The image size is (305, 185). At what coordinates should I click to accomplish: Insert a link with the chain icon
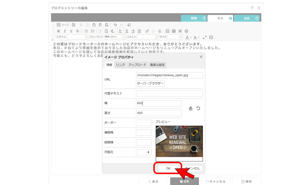pos(147,31)
